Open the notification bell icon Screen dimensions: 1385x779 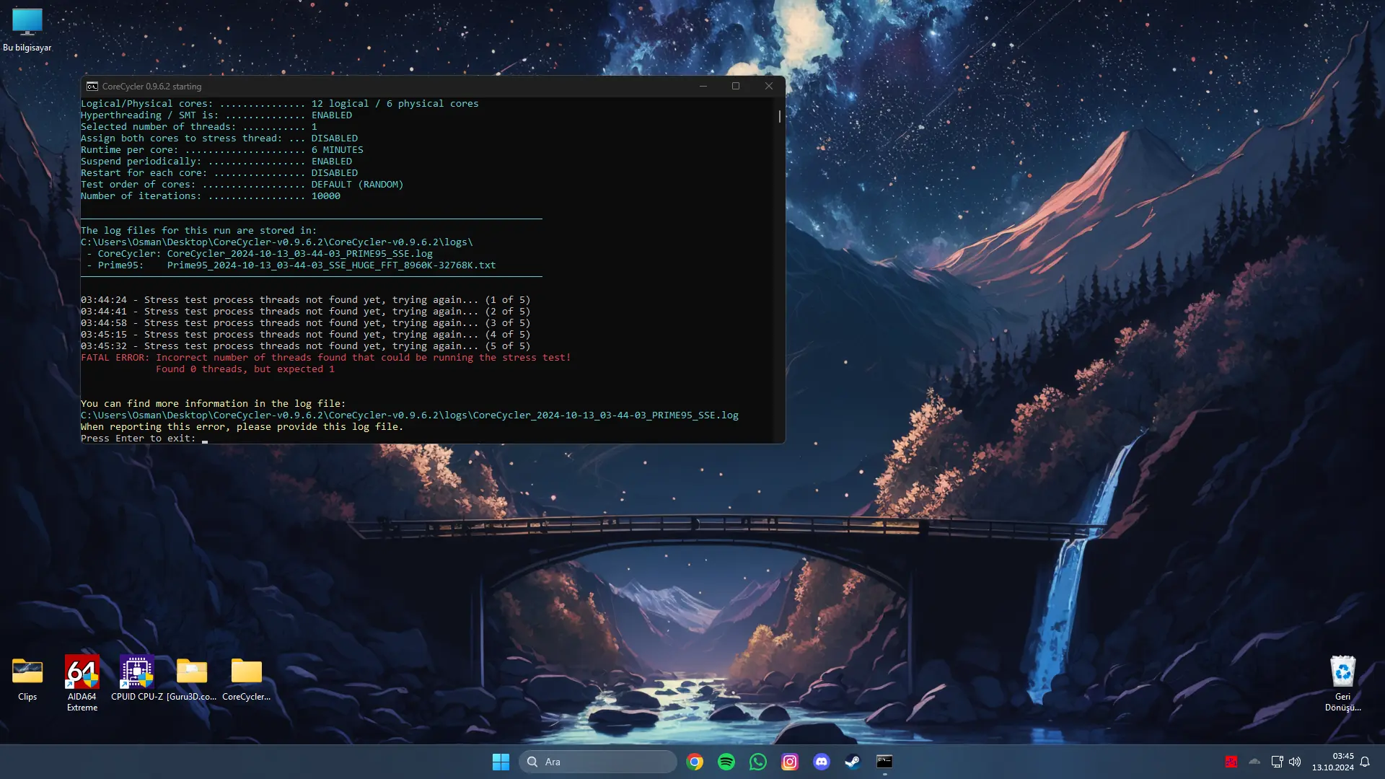tap(1365, 762)
